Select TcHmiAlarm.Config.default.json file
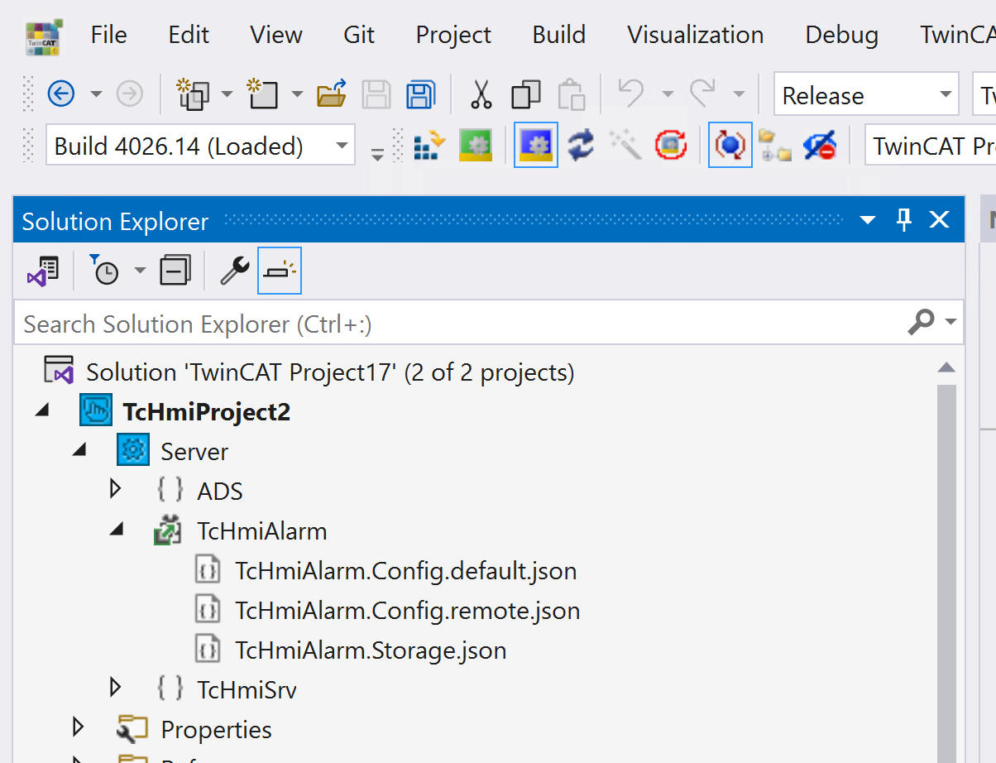 [x=406, y=571]
